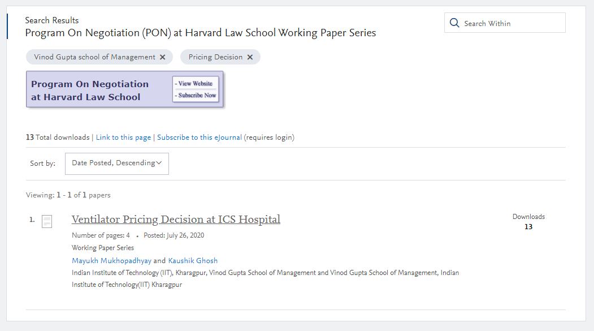Screen dimensions: 594x331
Task: Click the magnifying glass search icon
Action: tap(454, 23)
